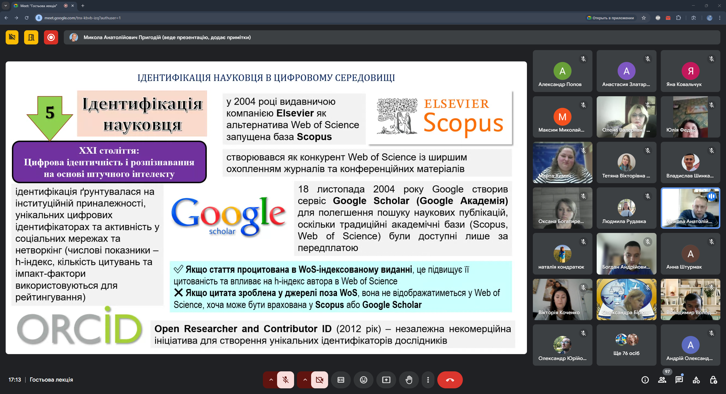Select Яна Ковальчук participant tile
This screenshot has width=726, height=394.
tap(691, 71)
